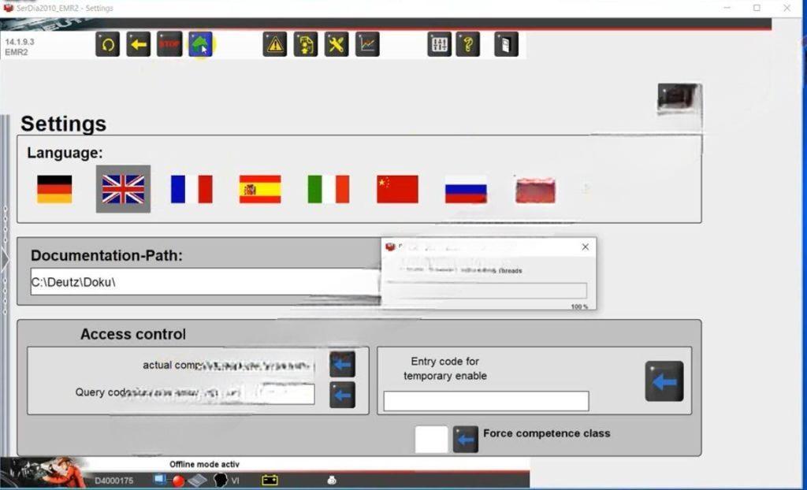The width and height of the screenshot is (807, 490).
Task: Open the home screen via green house icon
Action: (x=199, y=44)
